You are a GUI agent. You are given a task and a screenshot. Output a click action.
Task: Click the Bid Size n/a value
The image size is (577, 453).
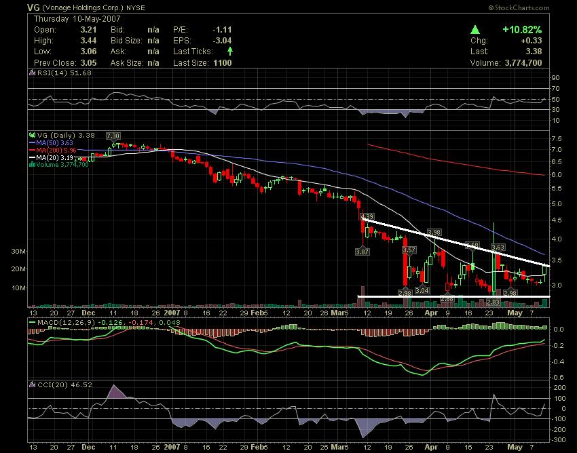coord(153,41)
